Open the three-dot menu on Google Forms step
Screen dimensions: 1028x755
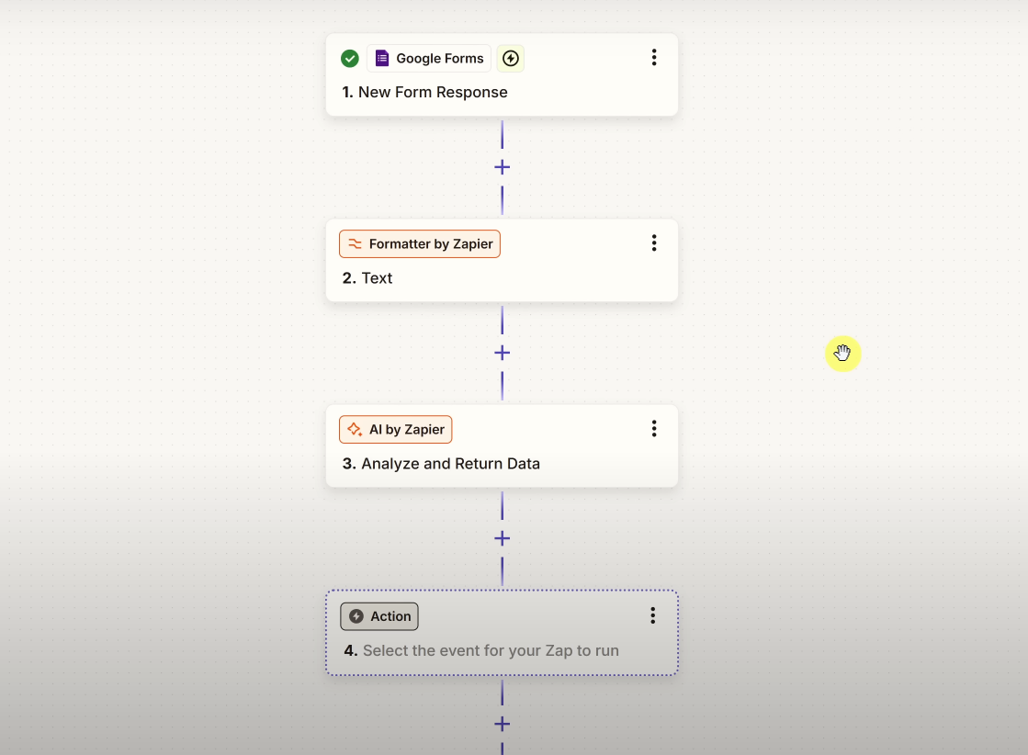tap(654, 58)
